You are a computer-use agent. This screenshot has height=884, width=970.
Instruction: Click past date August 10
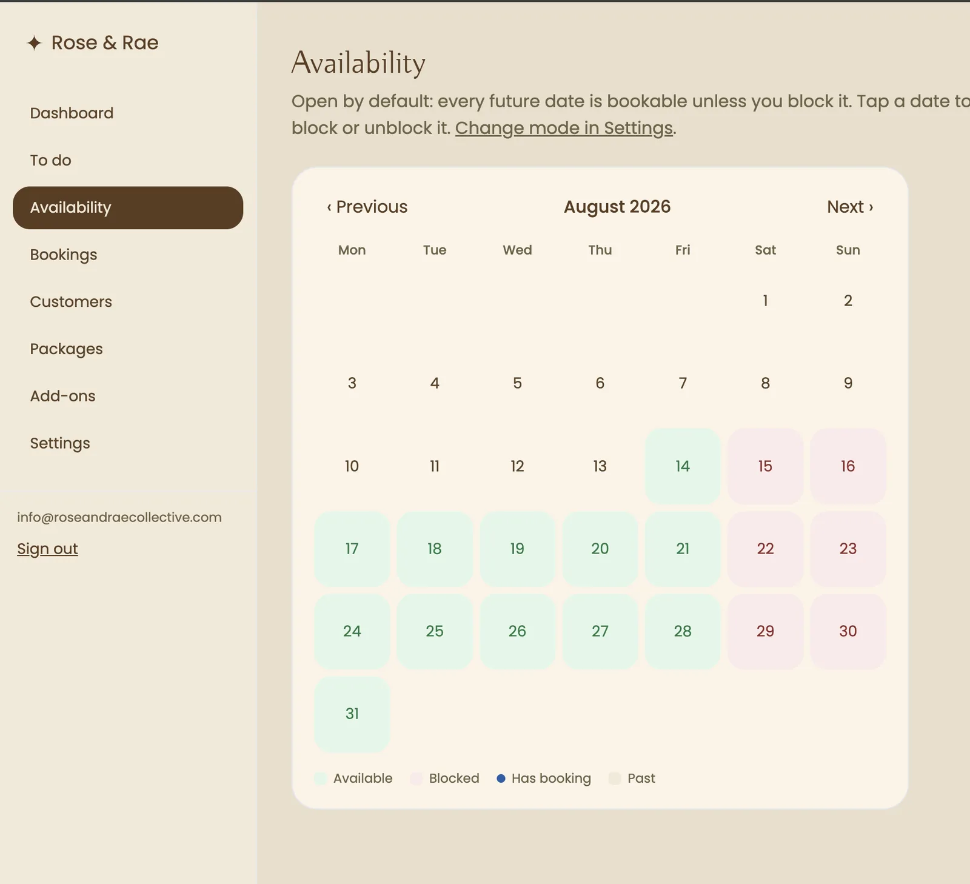352,466
